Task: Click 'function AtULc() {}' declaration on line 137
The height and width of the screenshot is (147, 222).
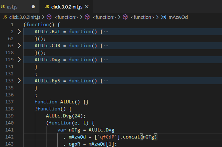Action: 62,102
